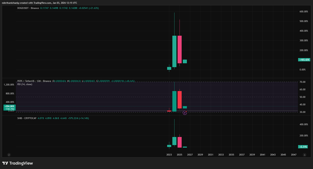Click the SHIB CRYPTOCAP symbol label
The height and width of the screenshot is (169, 313).
pyautogui.click(x=27, y=118)
